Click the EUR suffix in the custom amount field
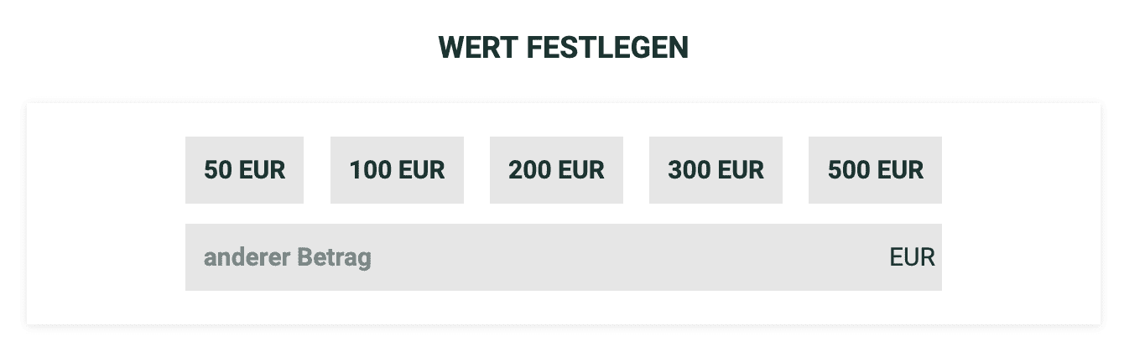 pos(912,257)
